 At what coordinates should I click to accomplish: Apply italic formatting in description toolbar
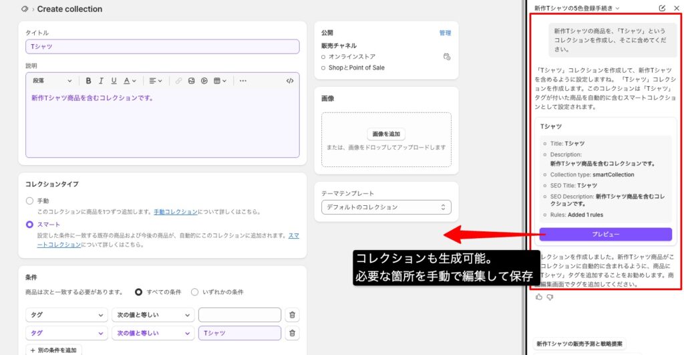coord(101,81)
